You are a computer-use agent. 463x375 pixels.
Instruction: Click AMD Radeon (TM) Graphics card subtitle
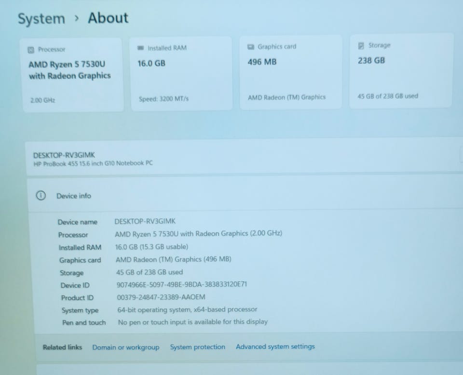[x=286, y=97]
